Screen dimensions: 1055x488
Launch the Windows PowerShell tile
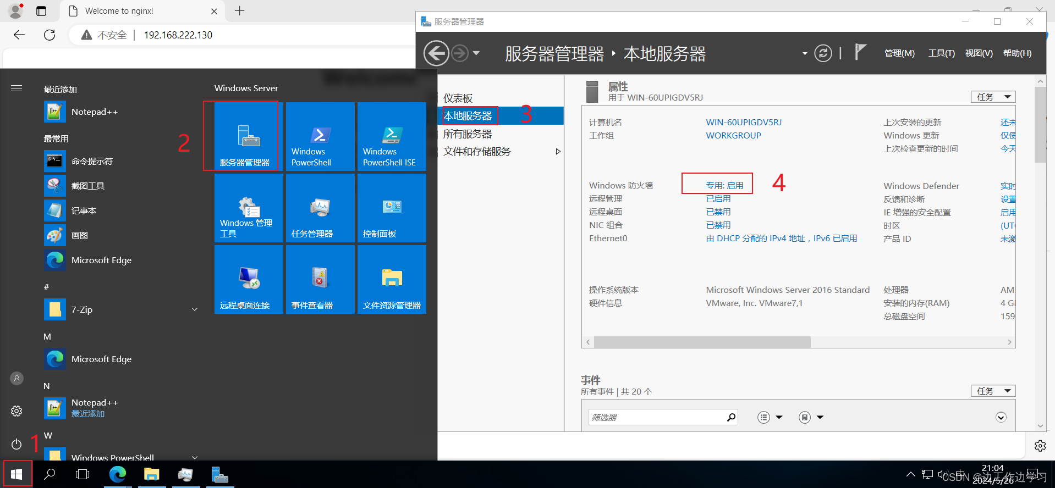coord(320,136)
